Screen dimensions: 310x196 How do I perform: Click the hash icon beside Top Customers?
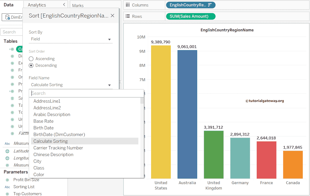[x=7, y=194]
